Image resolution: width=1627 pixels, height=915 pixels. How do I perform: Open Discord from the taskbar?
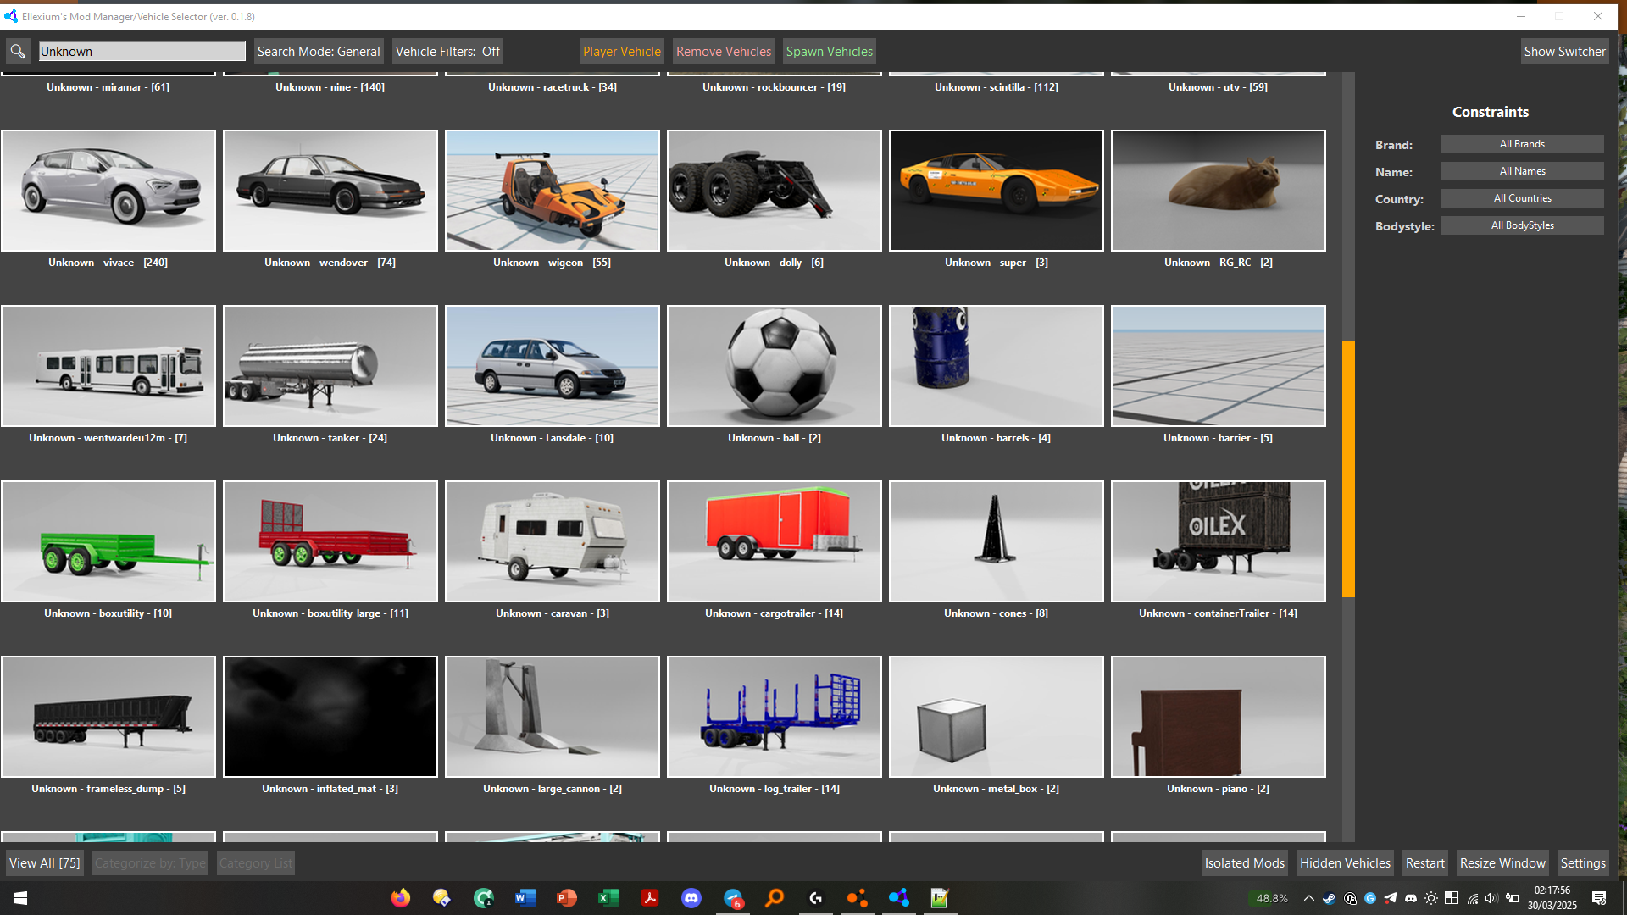(x=691, y=898)
